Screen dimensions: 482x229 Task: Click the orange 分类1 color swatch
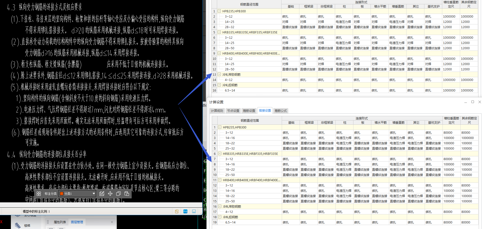coord(62,194)
